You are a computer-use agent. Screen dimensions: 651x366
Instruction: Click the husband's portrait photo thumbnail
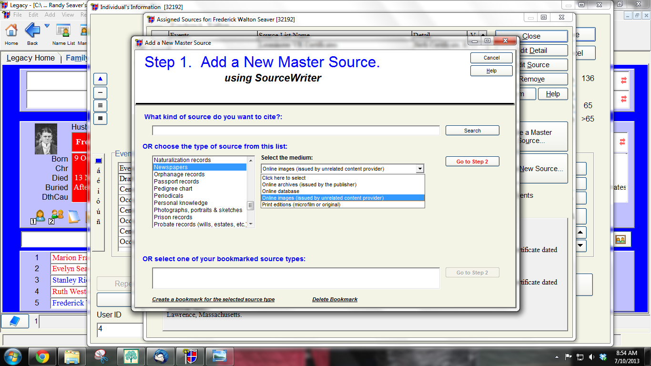pyautogui.click(x=46, y=139)
